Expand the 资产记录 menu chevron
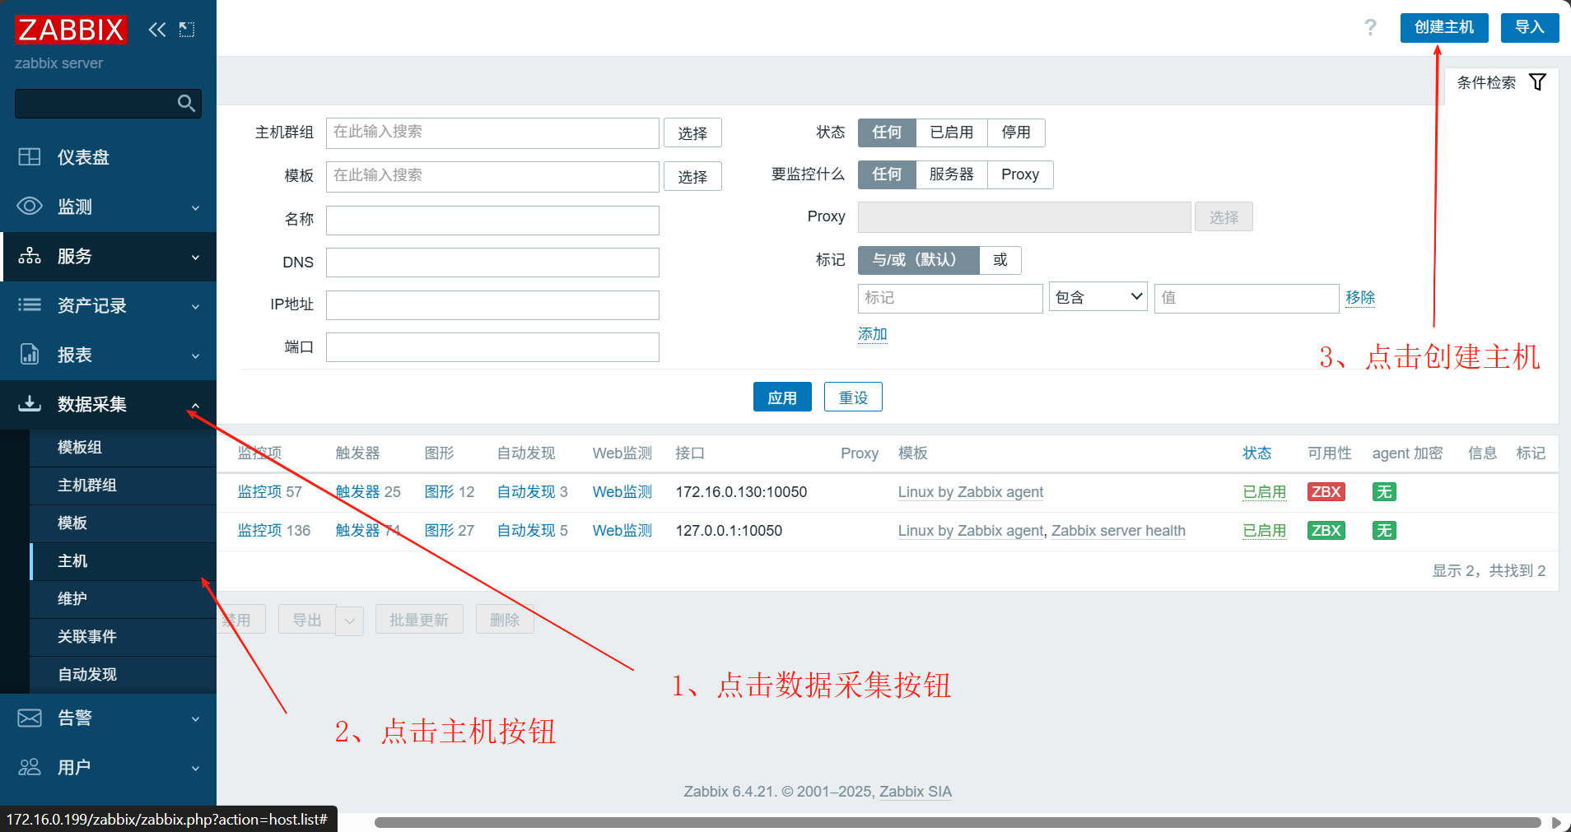Screen dimensions: 1571x832 pyautogui.click(x=195, y=306)
